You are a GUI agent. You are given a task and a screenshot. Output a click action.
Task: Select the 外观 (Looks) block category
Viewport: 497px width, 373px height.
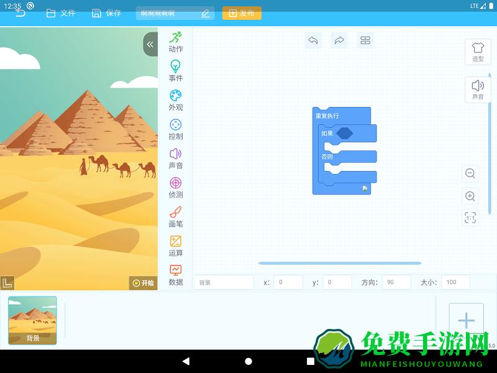[176, 99]
